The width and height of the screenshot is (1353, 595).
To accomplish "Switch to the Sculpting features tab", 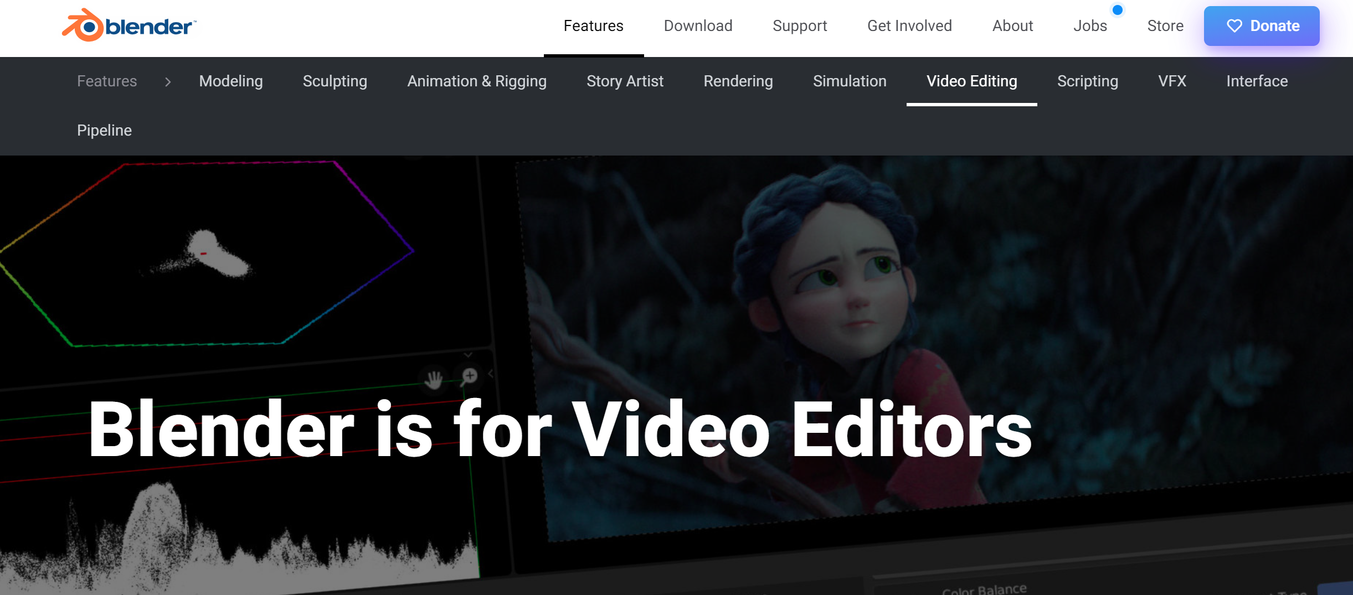I will (x=335, y=81).
